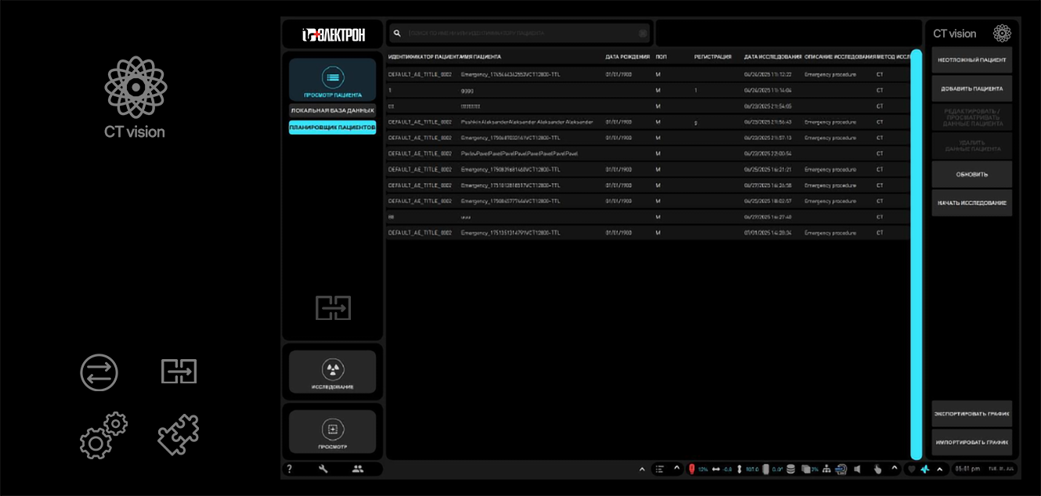Select row with study date 07/01/2025 14:28:34

pyautogui.click(x=648, y=232)
